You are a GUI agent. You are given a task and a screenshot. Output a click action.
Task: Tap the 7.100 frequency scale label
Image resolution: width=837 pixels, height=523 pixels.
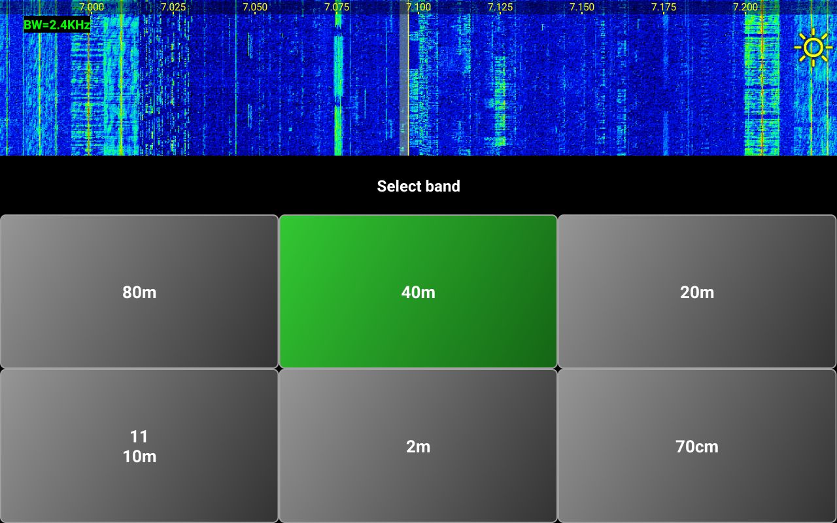coord(418,7)
